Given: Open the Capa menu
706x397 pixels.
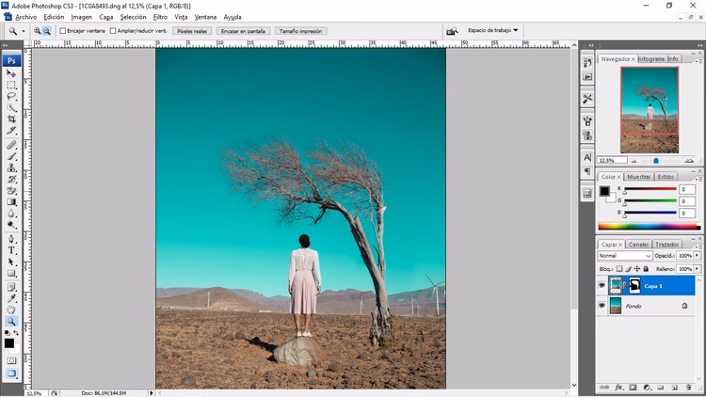Looking at the screenshot, I should [x=105, y=17].
